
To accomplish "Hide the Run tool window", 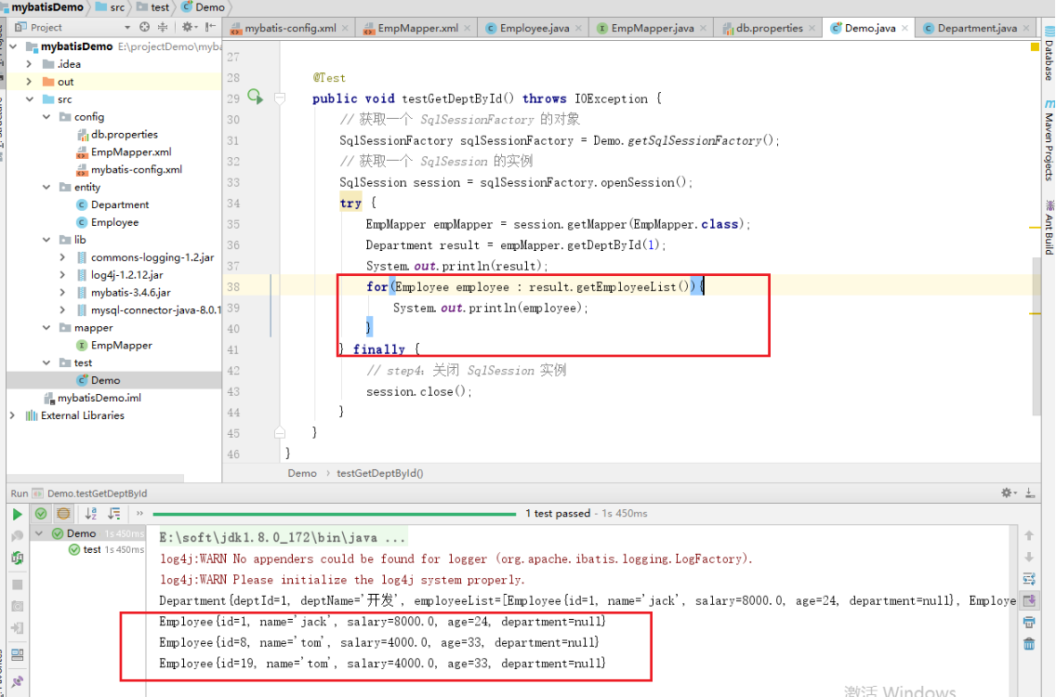I will coord(1030,493).
